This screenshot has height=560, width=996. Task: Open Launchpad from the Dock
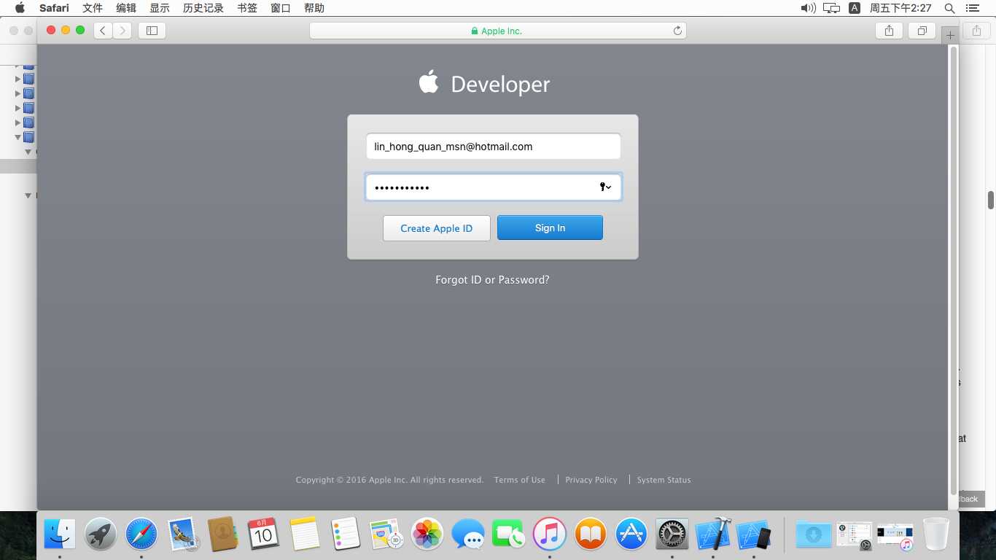101,534
